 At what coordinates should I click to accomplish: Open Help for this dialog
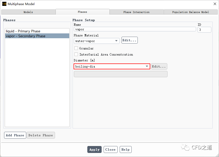[125, 150]
